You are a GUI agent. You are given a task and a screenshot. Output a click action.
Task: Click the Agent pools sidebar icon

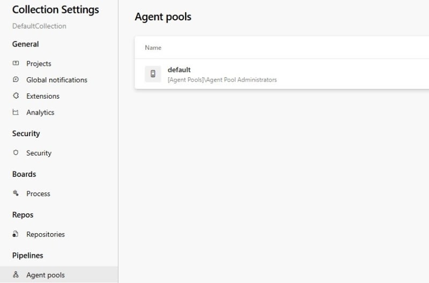16,275
